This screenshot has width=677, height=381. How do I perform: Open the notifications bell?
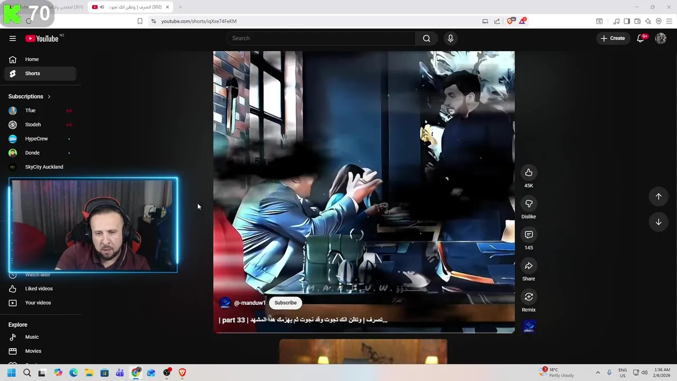tap(641, 38)
